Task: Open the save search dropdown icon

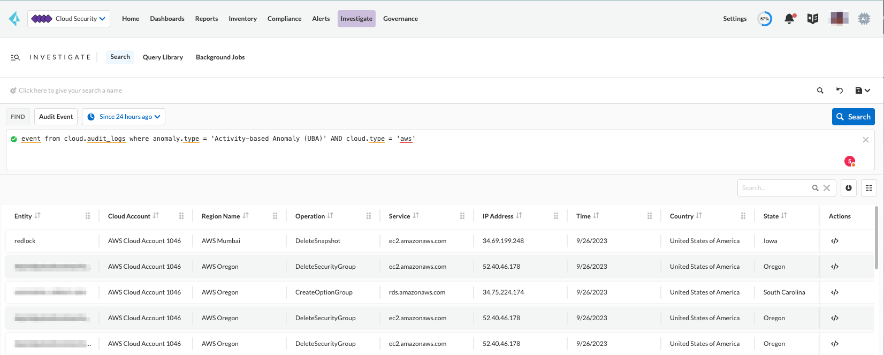Action: click(x=863, y=90)
